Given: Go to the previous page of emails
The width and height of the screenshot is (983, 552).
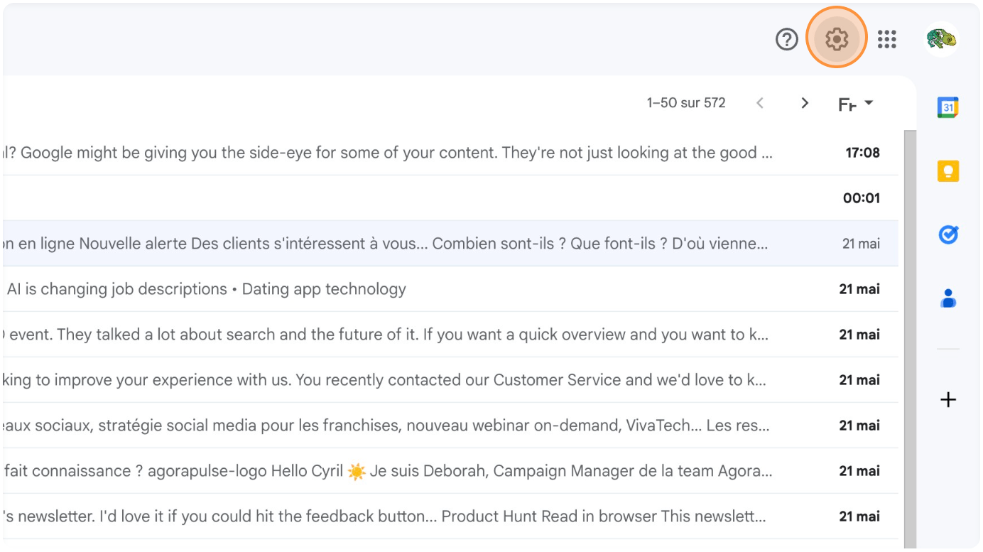Looking at the screenshot, I should pyautogui.click(x=760, y=104).
